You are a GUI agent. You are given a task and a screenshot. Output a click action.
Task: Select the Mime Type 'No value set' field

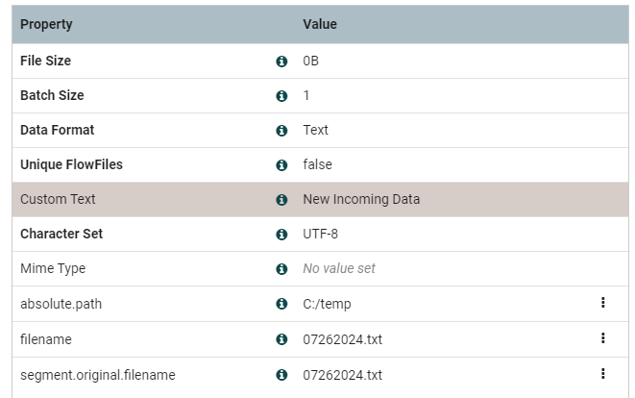coord(339,269)
